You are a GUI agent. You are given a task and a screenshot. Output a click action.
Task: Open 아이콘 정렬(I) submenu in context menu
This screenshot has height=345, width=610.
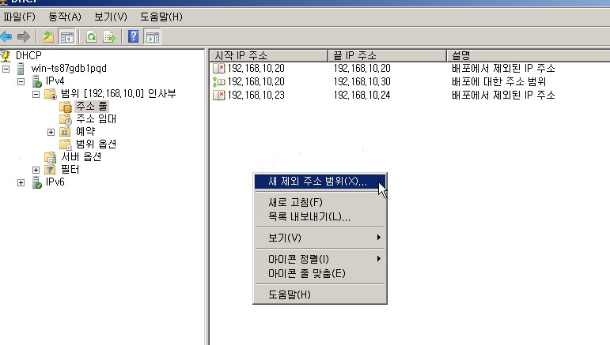[x=320, y=259]
